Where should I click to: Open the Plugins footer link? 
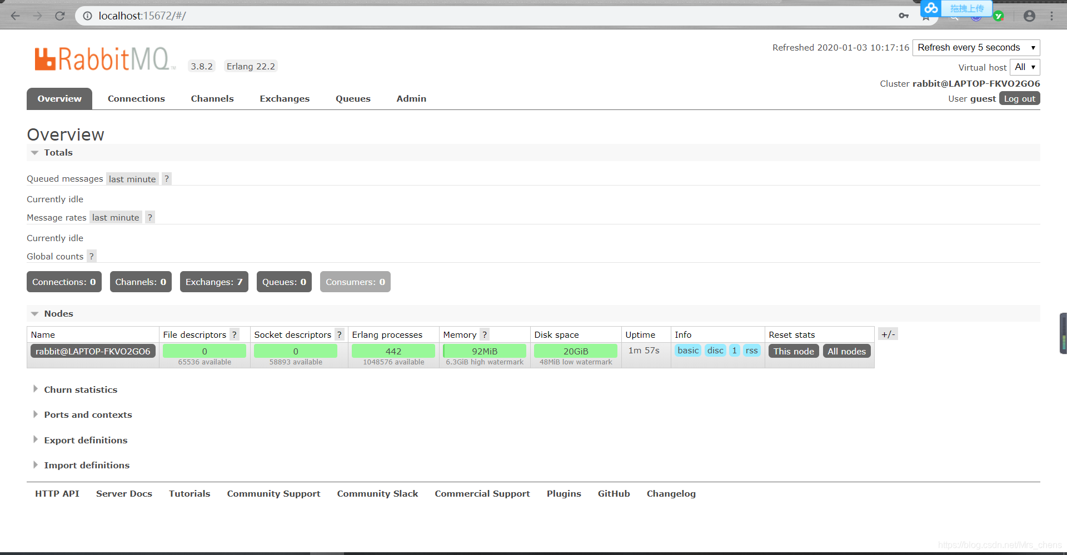pyautogui.click(x=564, y=493)
